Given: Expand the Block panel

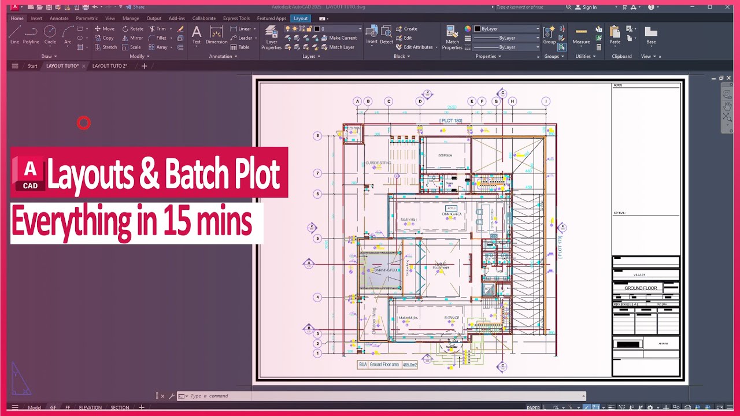Looking at the screenshot, I should click(x=402, y=57).
